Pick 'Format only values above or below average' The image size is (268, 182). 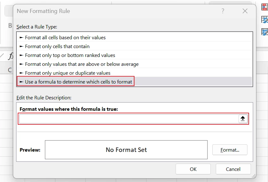[x=82, y=64]
